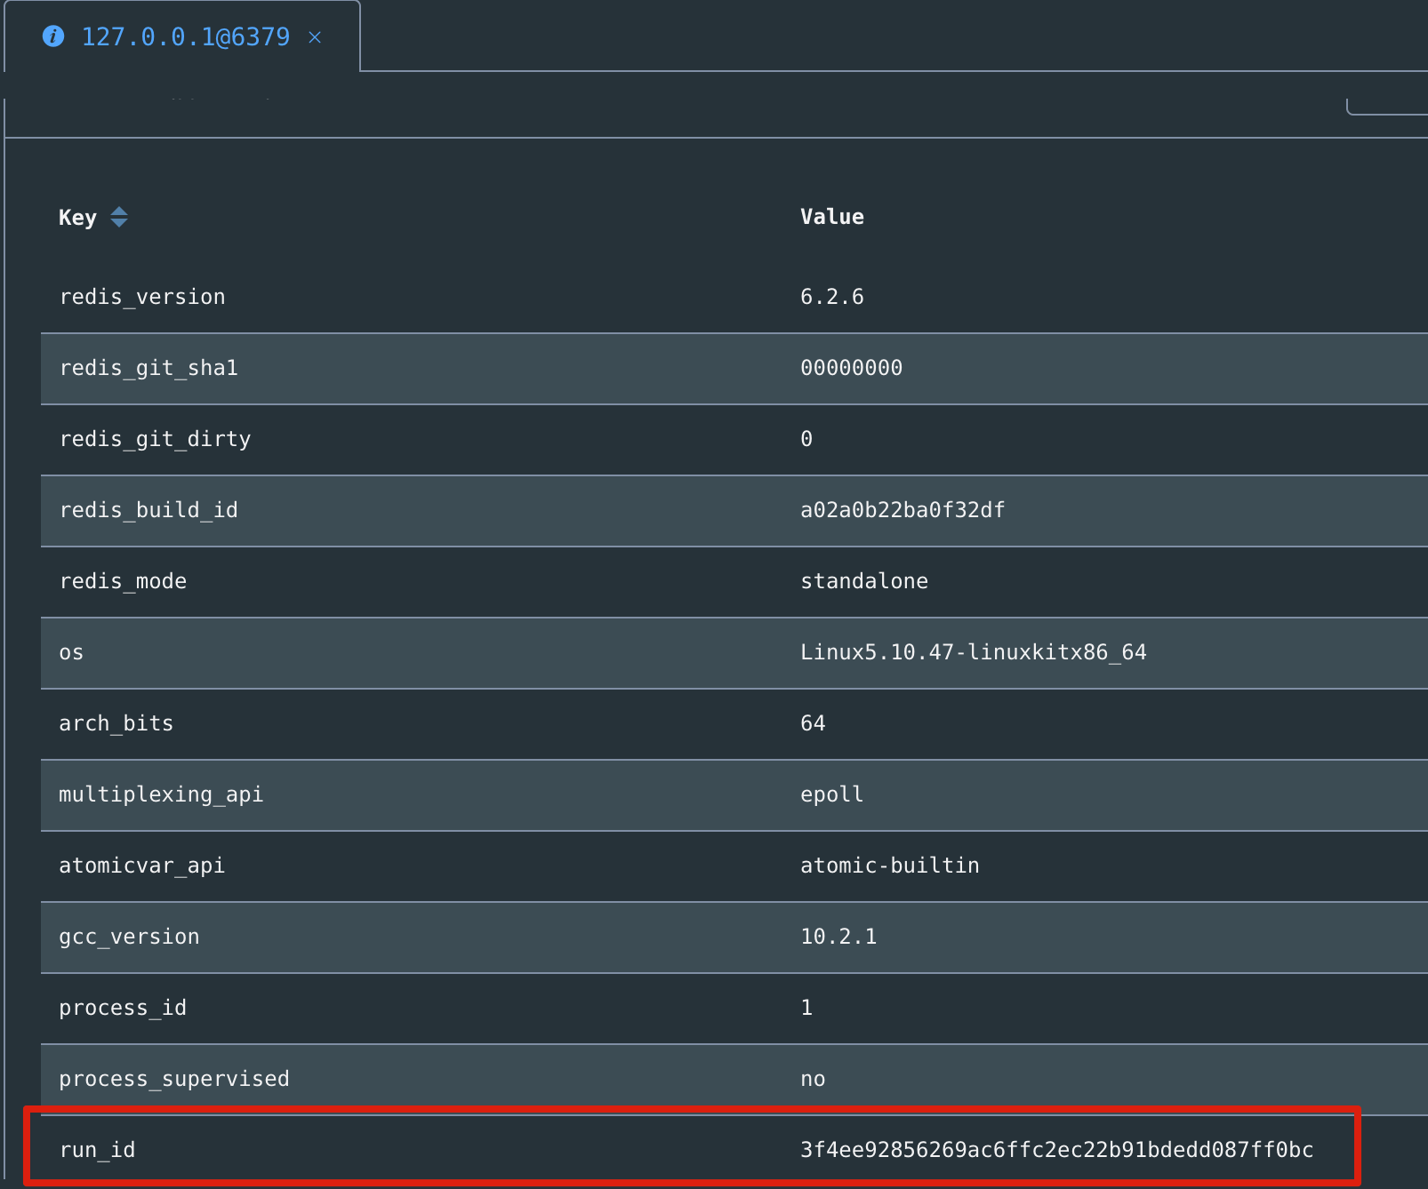
Task: Sort the table by the Key column
Action: coord(119,217)
